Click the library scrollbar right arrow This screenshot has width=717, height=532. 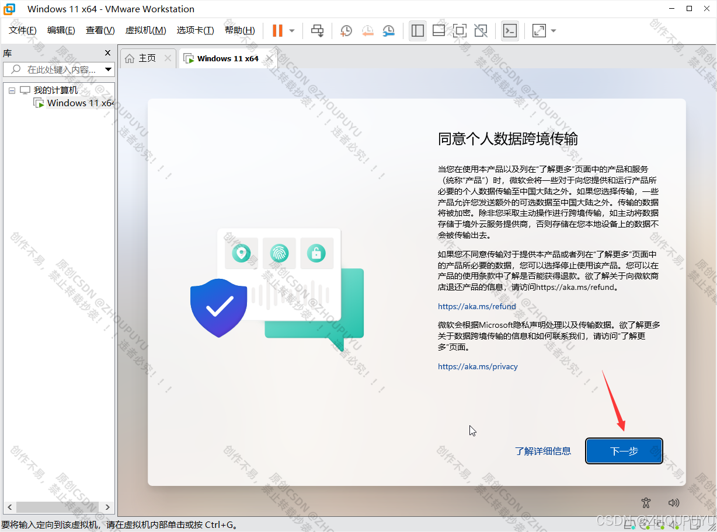[107, 507]
